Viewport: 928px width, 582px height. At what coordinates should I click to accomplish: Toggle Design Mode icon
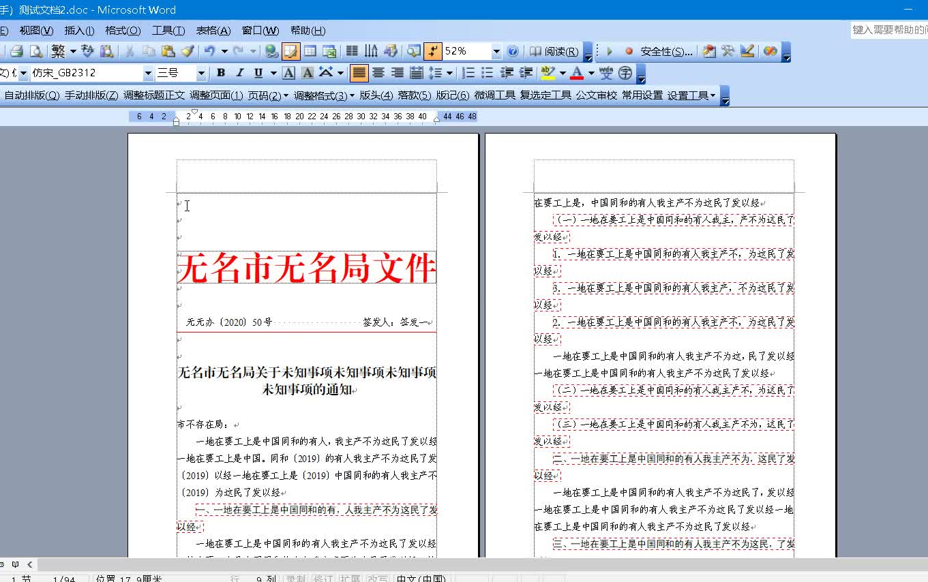tap(747, 51)
